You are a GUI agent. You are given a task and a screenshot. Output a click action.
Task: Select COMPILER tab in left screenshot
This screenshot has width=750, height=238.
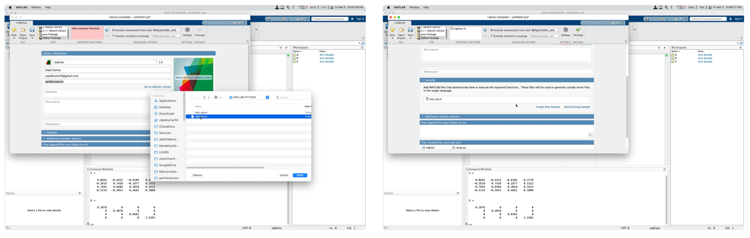tap(21, 23)
